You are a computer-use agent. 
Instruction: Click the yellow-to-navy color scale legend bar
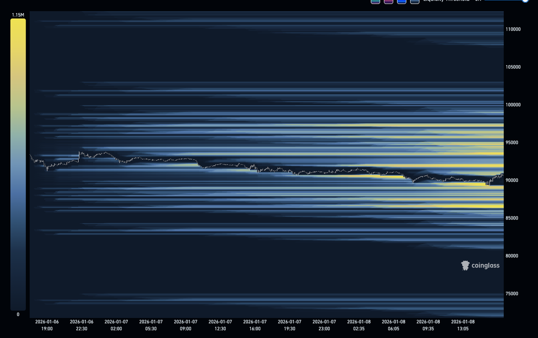tap(18, 164)
